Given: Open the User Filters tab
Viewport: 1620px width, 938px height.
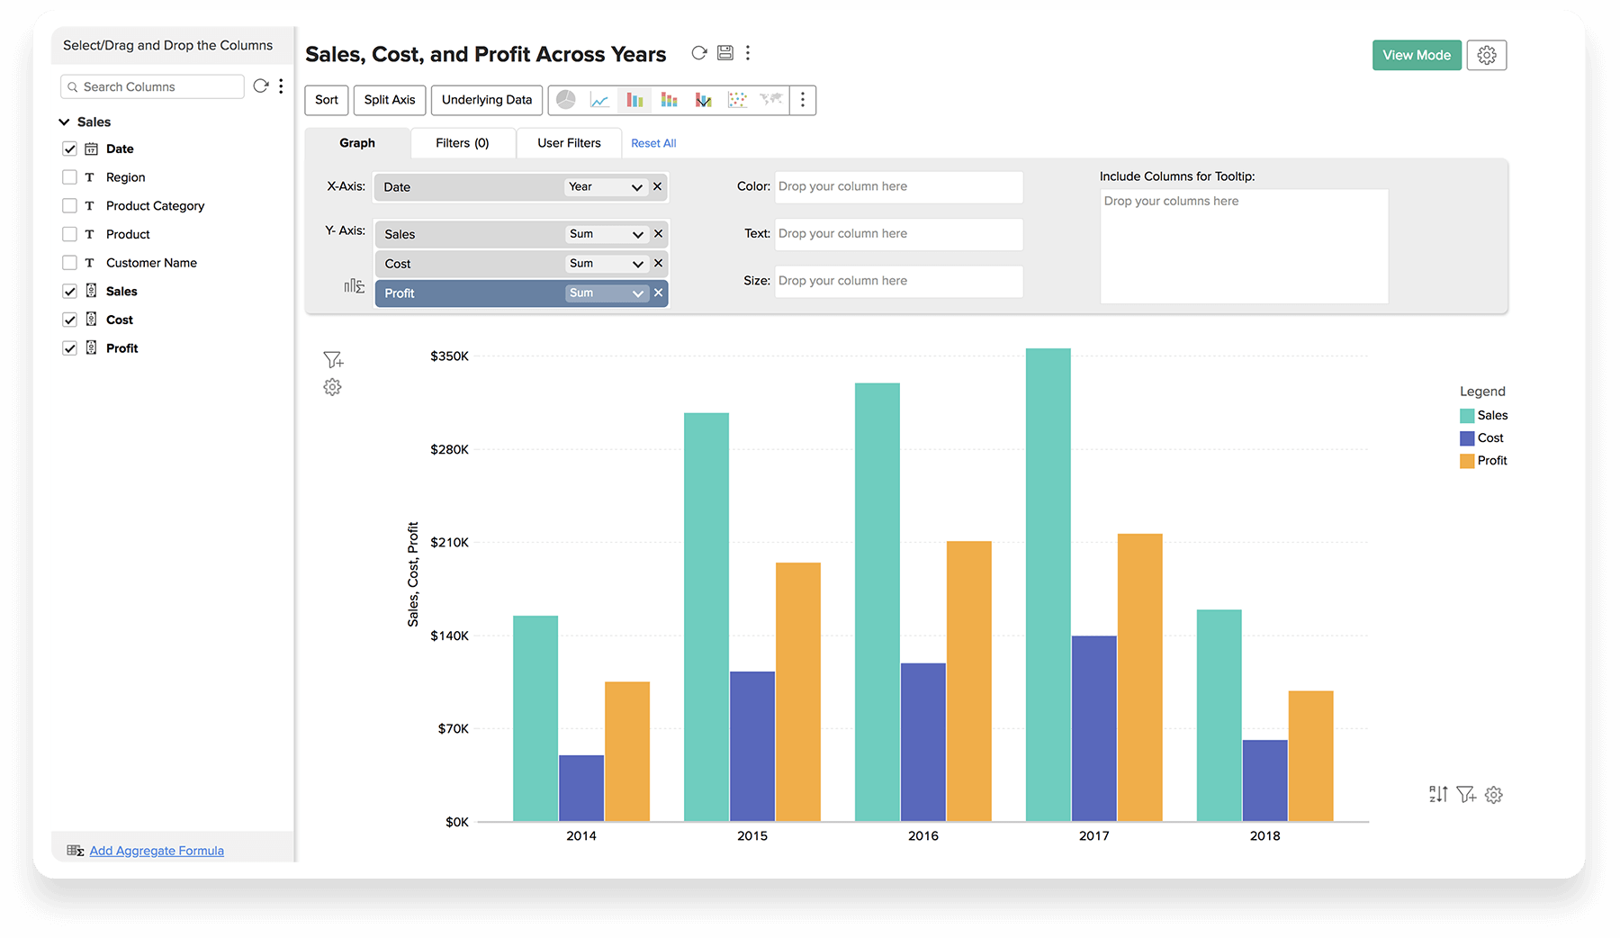Looking at the screenshot, I should point(569,143).
